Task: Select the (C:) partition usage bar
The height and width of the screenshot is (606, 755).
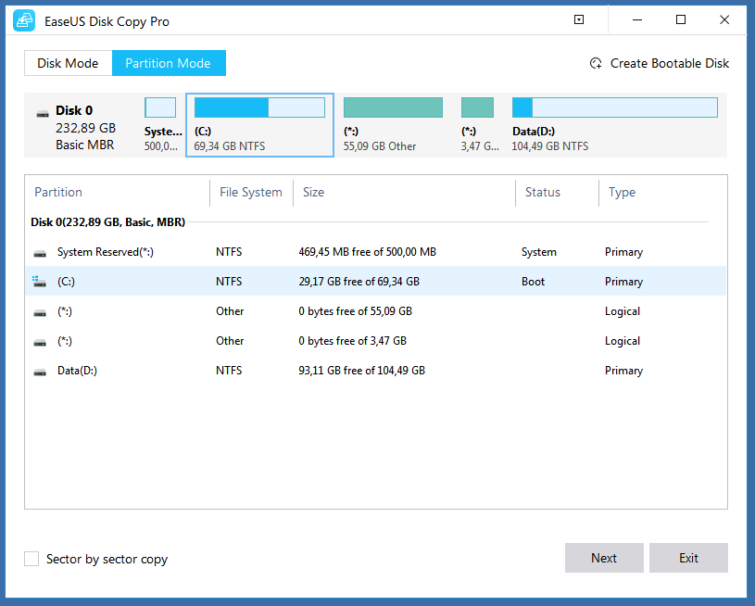Action: point(259,108)
